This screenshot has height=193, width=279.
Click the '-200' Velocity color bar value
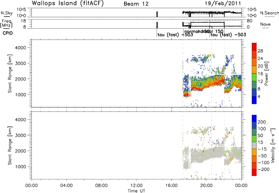pyautogui.click(x=264, y=169)
